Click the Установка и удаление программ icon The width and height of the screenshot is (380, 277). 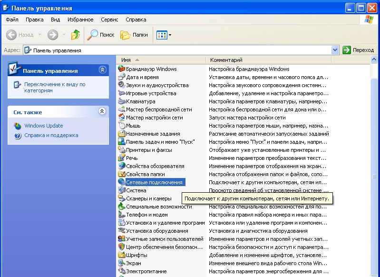click(x=121, y=223)
